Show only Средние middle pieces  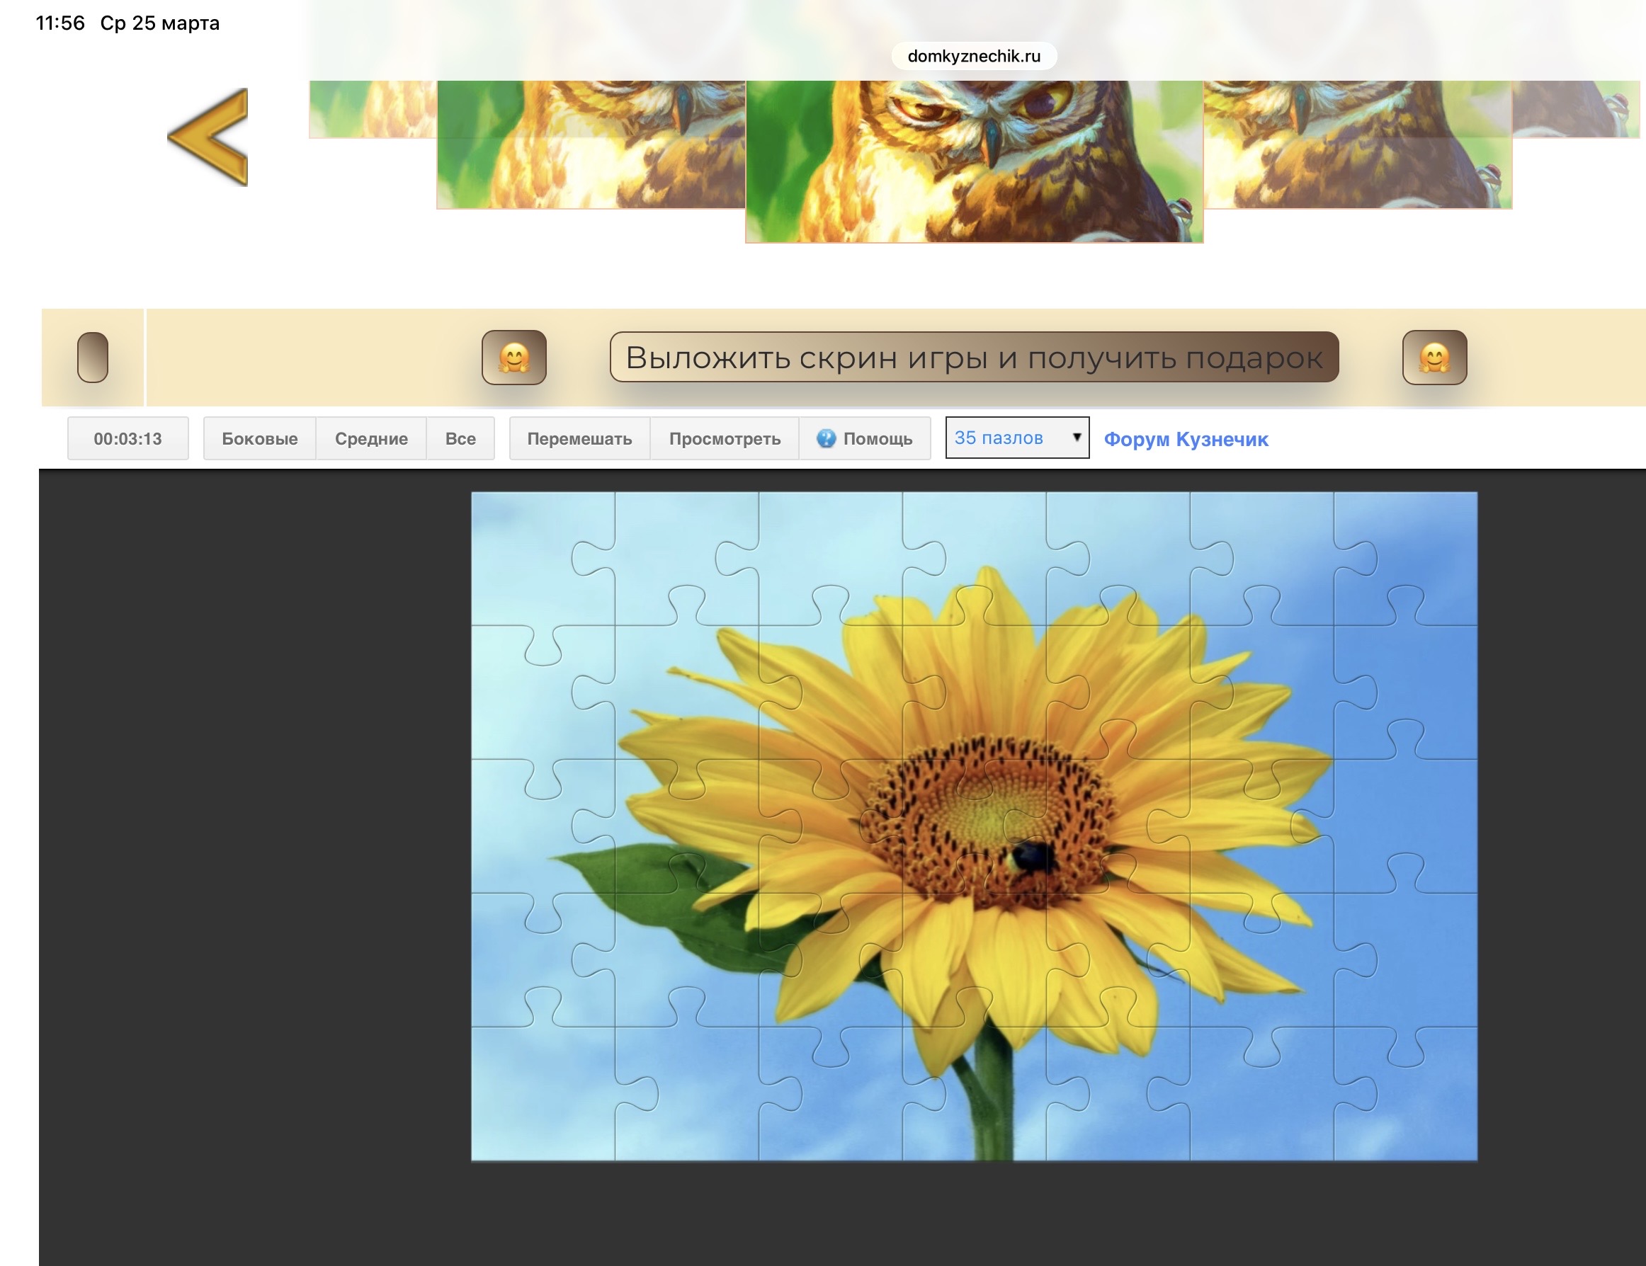(x=371, y=438)
